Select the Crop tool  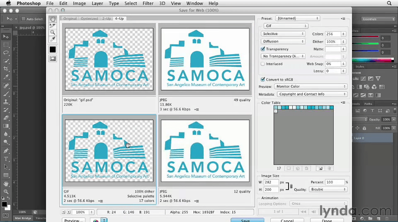coord(6,69)
